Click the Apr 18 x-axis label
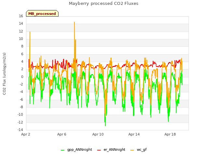Viewport: 208px width, 156px height. click(x=170, y=134)
